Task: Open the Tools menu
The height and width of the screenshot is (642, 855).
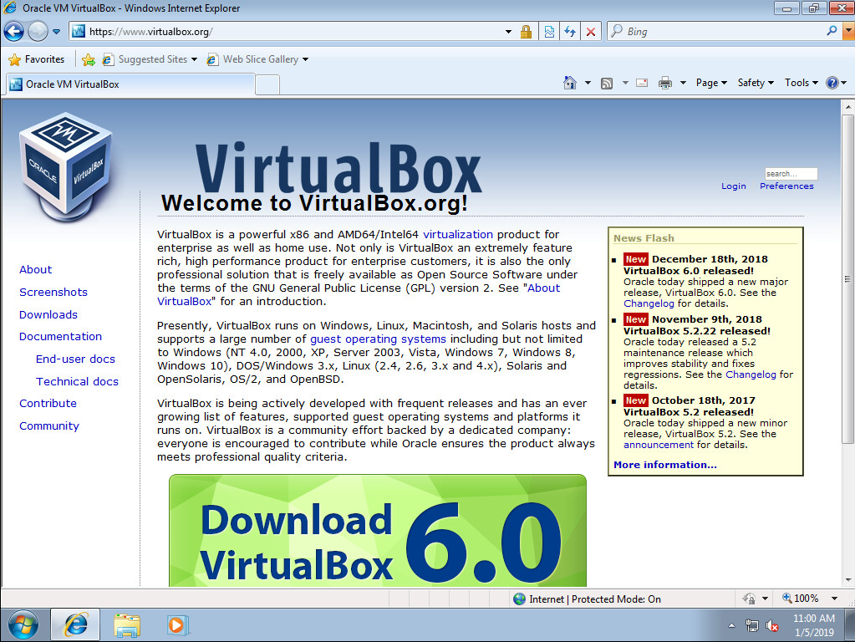Action: (801, 83)
